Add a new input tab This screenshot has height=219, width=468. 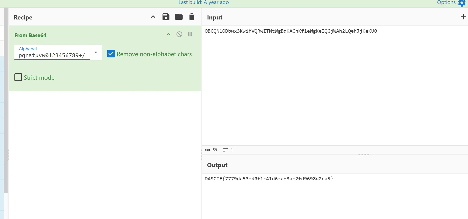click(463, 17)
